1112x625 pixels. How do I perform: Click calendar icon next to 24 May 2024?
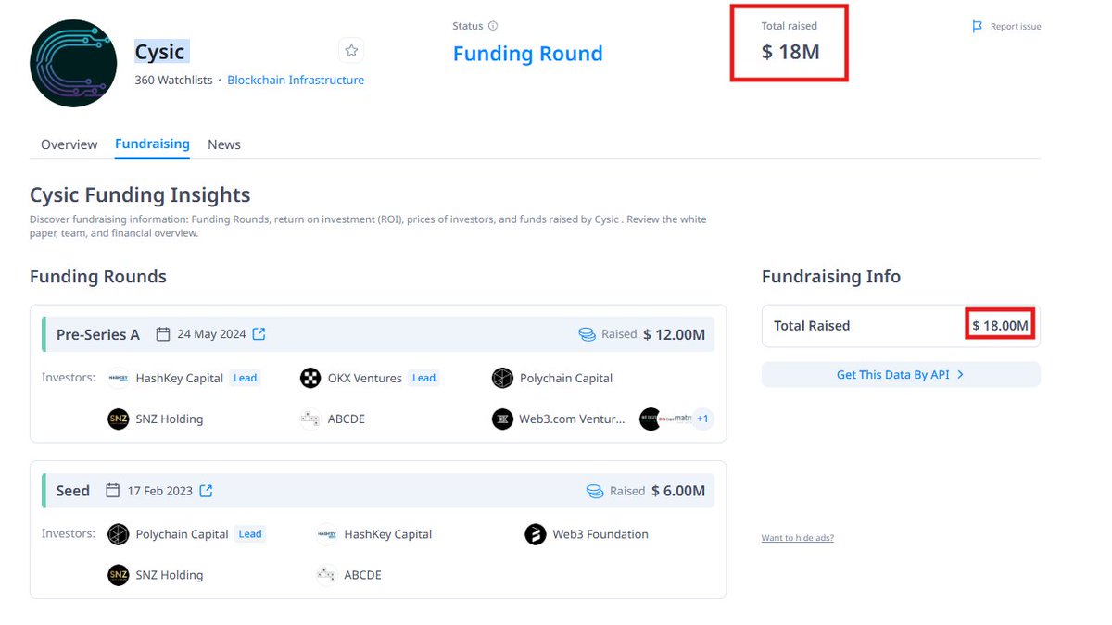pyautogui.click(x=163, y=334)
